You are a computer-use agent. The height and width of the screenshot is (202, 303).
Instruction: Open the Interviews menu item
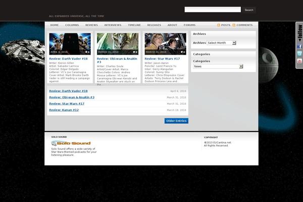click(113, 25)
